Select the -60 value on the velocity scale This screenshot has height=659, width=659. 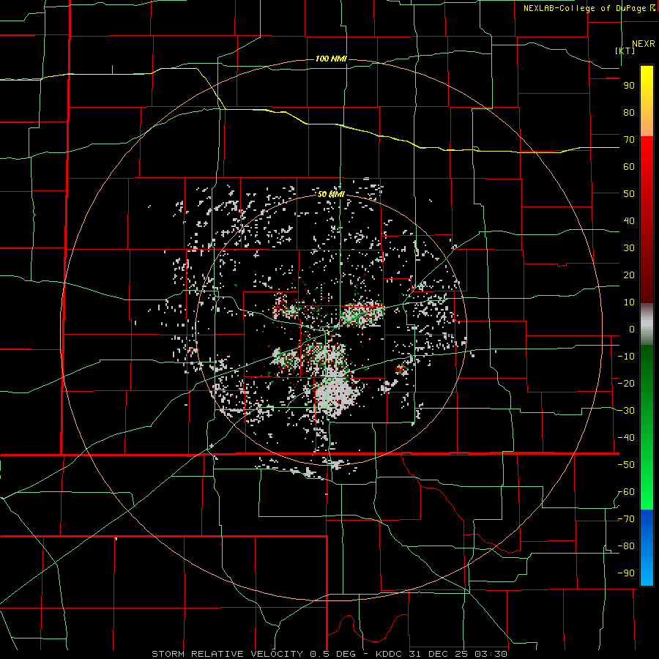(626, 492)
